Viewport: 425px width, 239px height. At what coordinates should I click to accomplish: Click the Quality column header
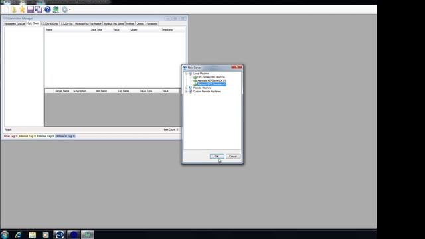[x=134, y=30]
